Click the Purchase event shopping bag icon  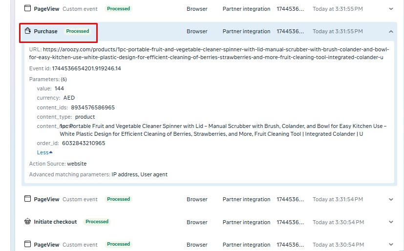[28, 31]
